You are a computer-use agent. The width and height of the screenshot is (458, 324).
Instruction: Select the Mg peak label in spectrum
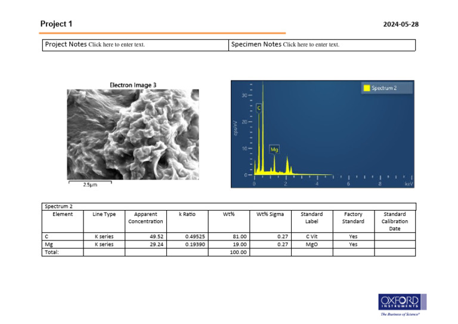(x=274, y=149)
